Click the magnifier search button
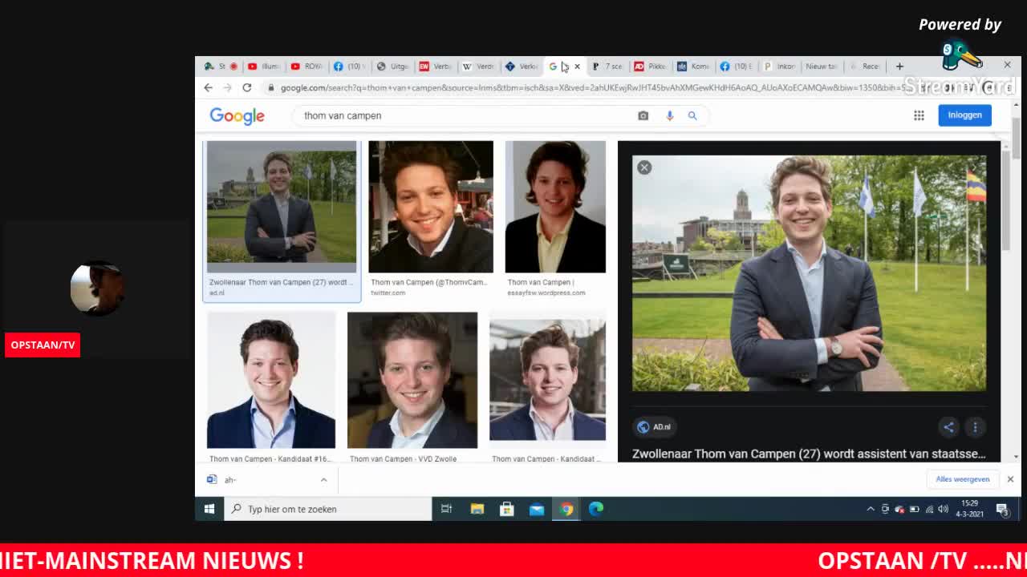The width and height of the screenshot is (1027, 577). [x=692, y=115]
